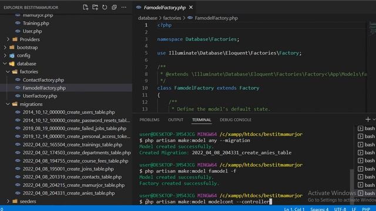376x211 pixels.
Task: Click the folder icon next to factories
Action: [x=15, y=72]
